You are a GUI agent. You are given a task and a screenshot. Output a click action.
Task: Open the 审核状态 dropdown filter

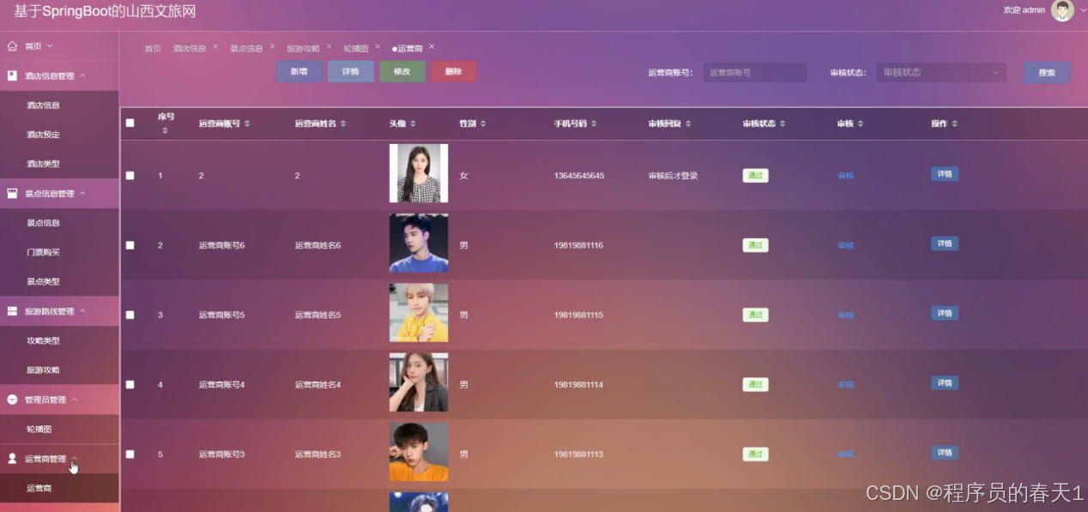[x=940, y=72]
